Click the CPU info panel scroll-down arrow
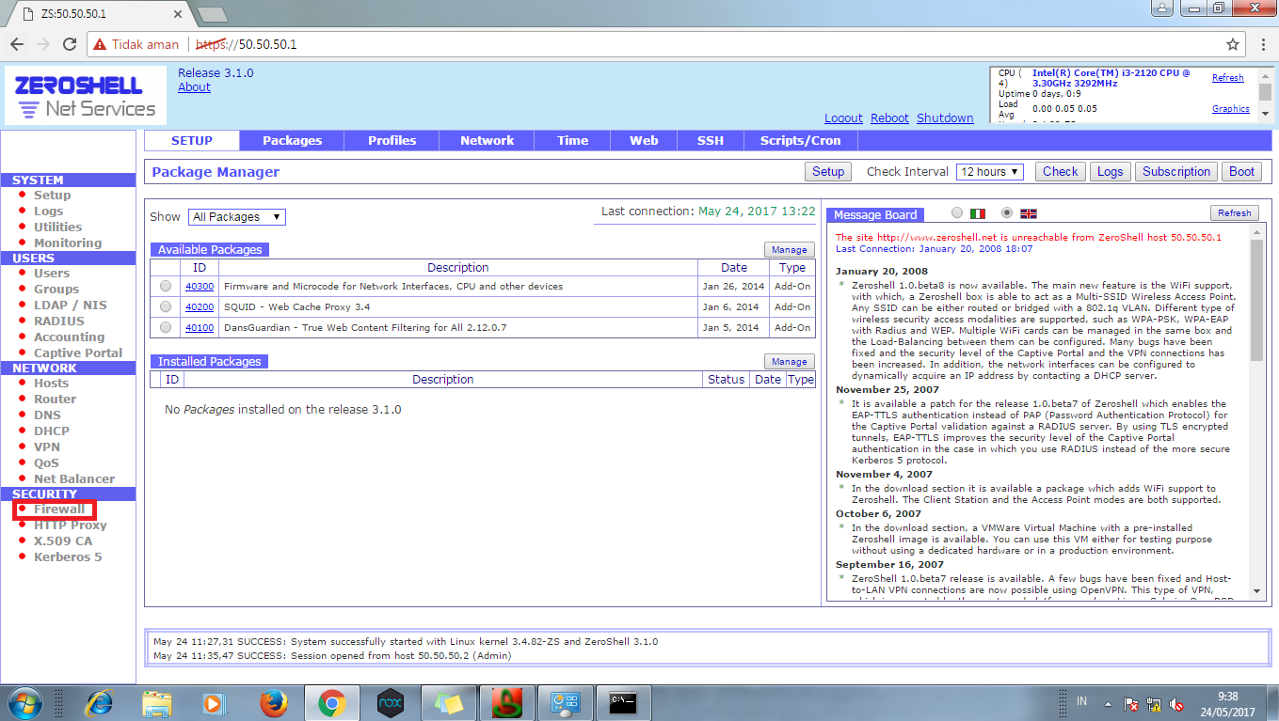This screenshot has height=721, width=1279. click(1265, 114)
